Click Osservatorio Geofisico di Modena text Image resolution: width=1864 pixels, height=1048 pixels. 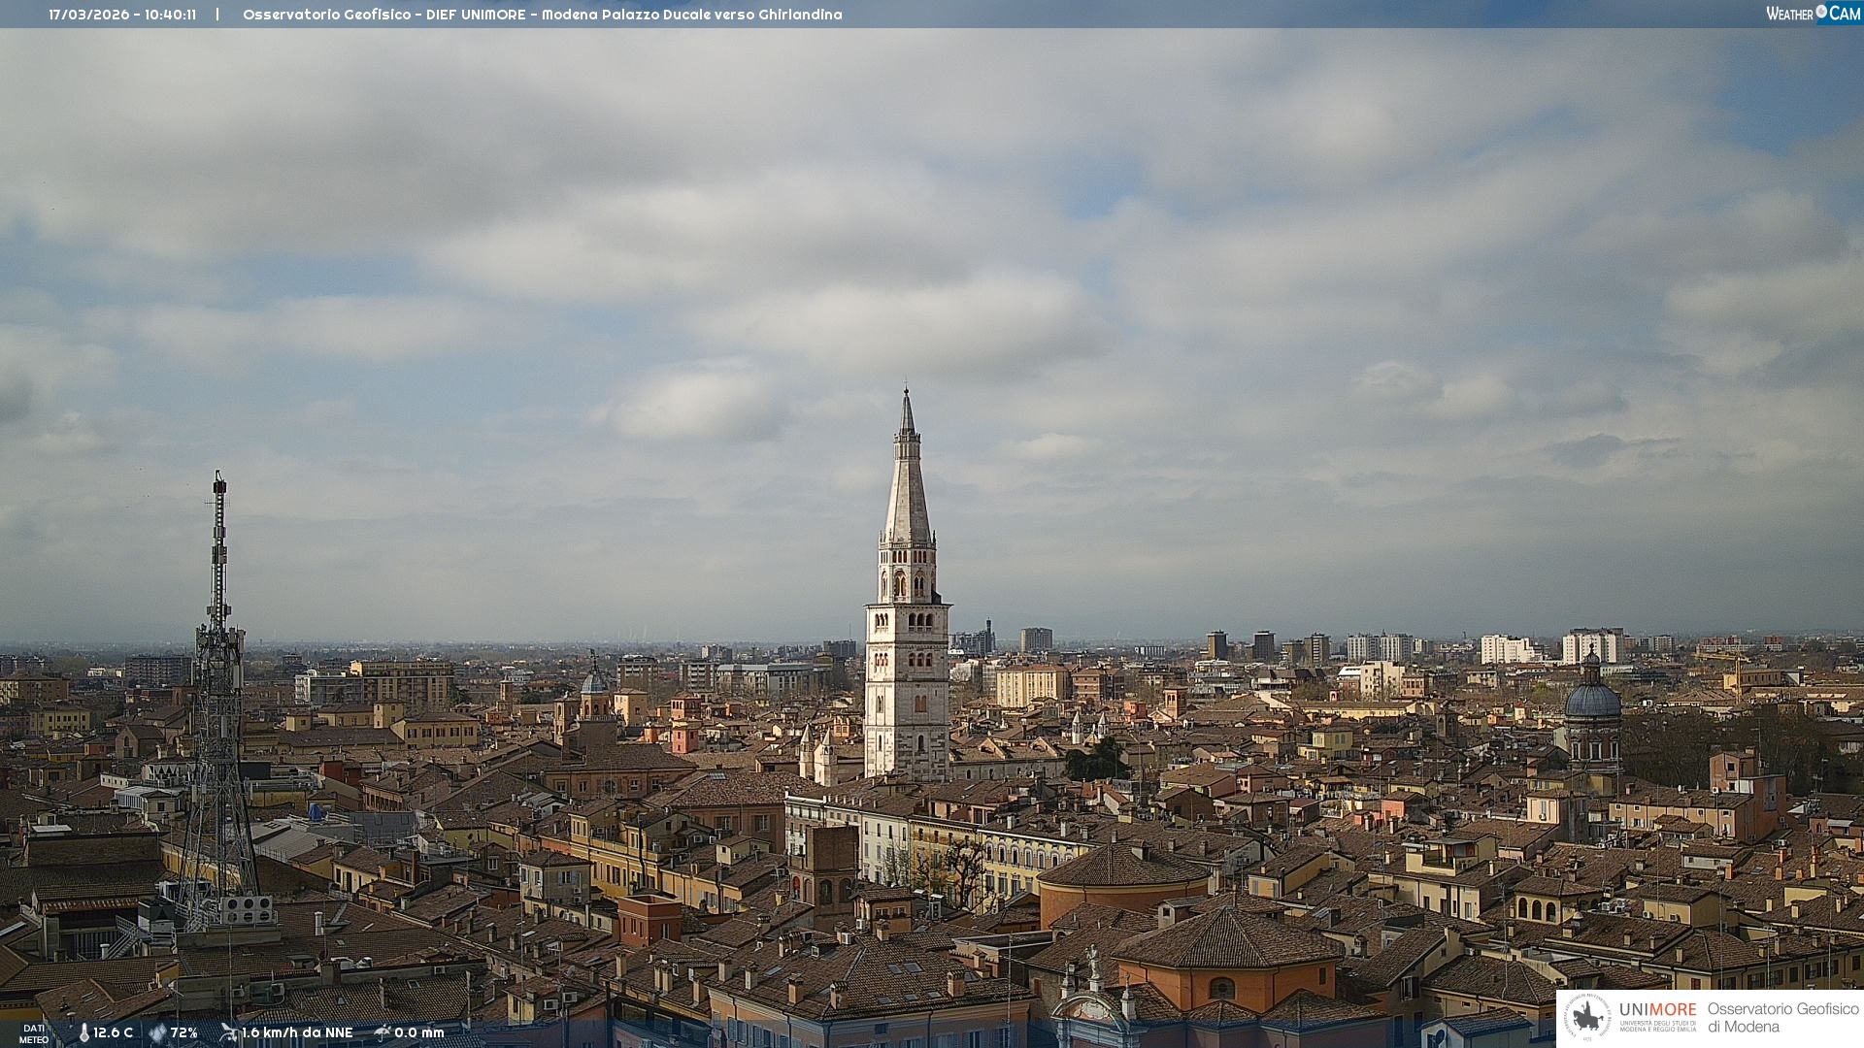(1782, 1017)
